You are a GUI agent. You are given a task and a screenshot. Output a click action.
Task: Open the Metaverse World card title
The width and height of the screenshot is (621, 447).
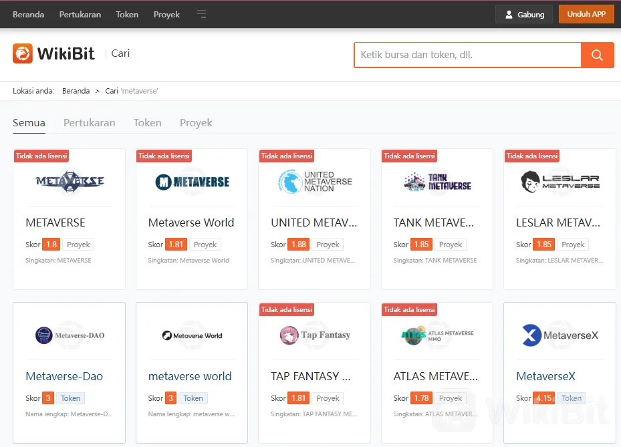191,222
